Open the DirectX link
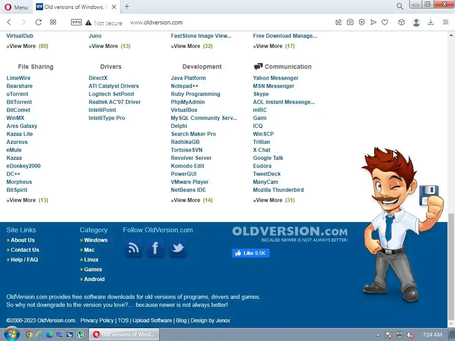This screenshot has height=341, width=455. pyautogui.click(x=98, y=78)
